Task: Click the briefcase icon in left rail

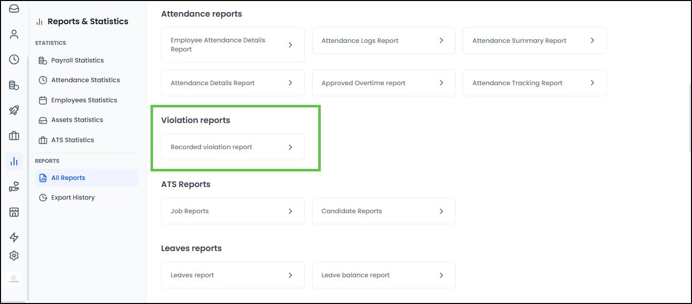Action: coord(14,136)
